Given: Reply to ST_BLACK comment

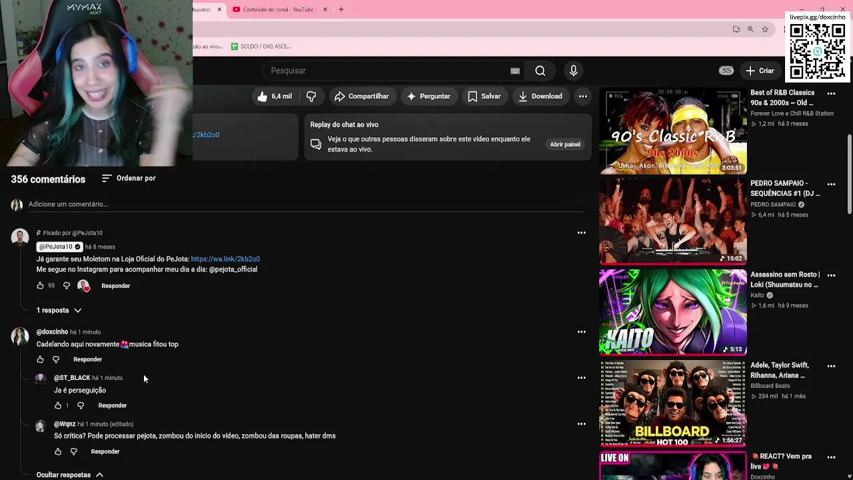Looking at the screenshot, I should tap(113, 405).
